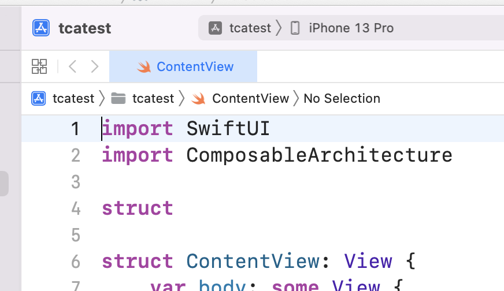Open the related items grid menu icon
This screenshot has height=291, width=504.
tap(39, 66)
